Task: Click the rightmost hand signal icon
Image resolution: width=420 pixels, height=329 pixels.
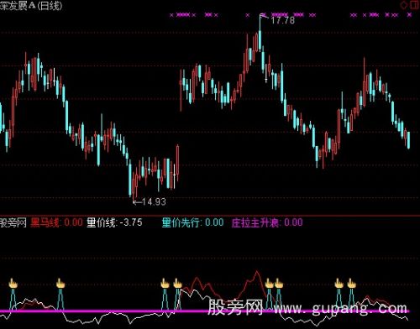Action: coord(351,284)
